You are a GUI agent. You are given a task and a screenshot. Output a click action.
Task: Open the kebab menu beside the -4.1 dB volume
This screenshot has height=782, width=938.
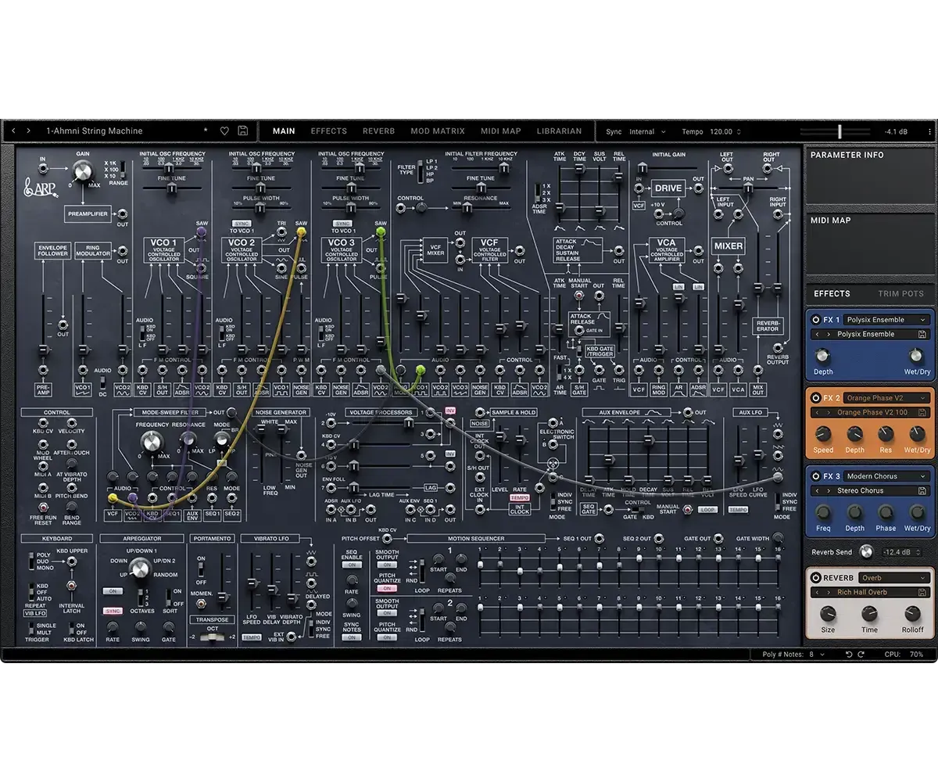[x=930, y=131]
